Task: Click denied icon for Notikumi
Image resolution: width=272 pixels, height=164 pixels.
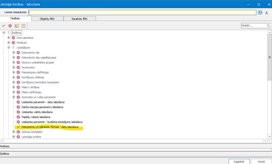Action: click(13, 43)
